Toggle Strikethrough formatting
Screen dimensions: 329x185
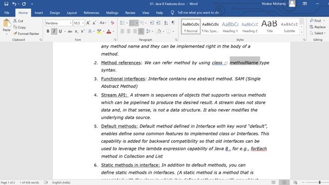coord(70,31)
